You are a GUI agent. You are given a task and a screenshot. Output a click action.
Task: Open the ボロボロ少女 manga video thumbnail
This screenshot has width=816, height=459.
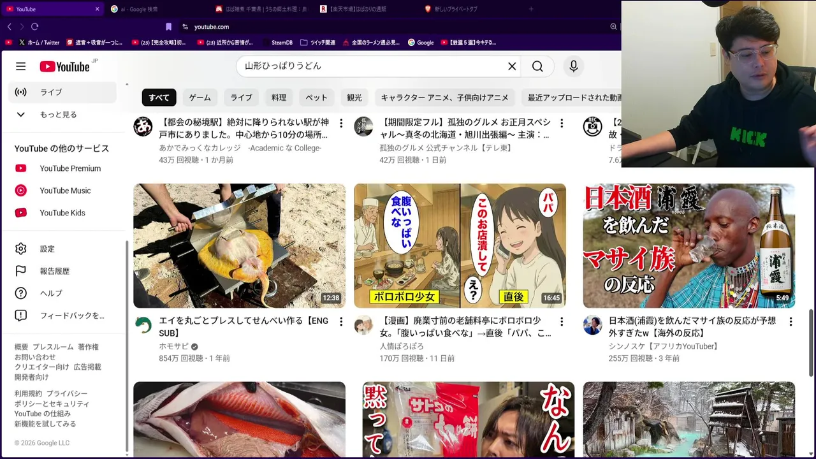pyautogui.click(x=460, y=245)
